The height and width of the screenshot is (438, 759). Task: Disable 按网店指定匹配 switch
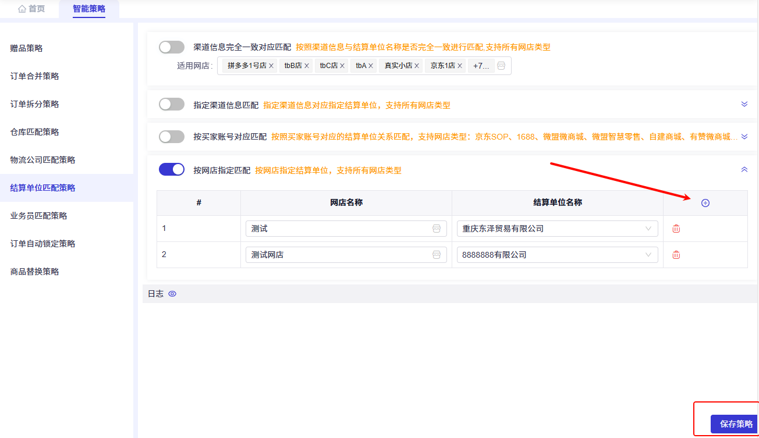(x=172, y=169)
